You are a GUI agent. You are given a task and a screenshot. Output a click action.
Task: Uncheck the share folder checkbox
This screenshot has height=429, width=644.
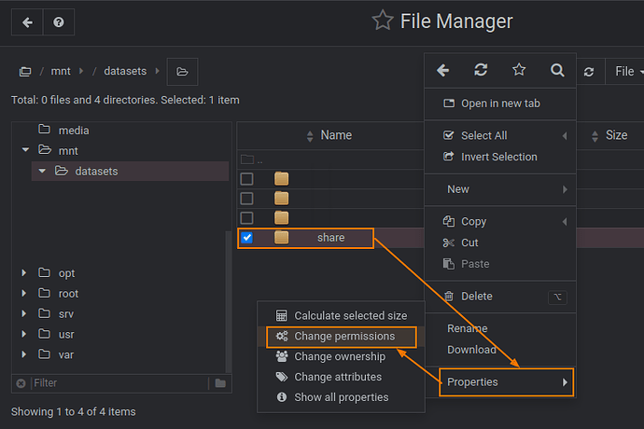pos(246,238)
